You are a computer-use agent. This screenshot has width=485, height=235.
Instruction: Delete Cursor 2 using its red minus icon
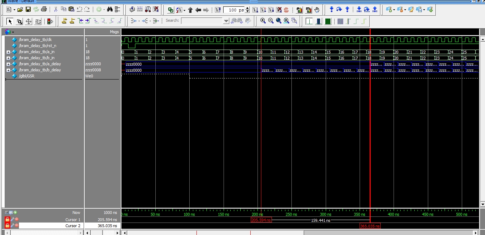point(16,226)
